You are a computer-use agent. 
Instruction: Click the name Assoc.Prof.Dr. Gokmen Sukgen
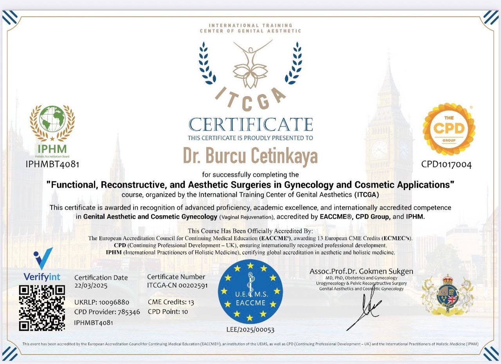361,271
